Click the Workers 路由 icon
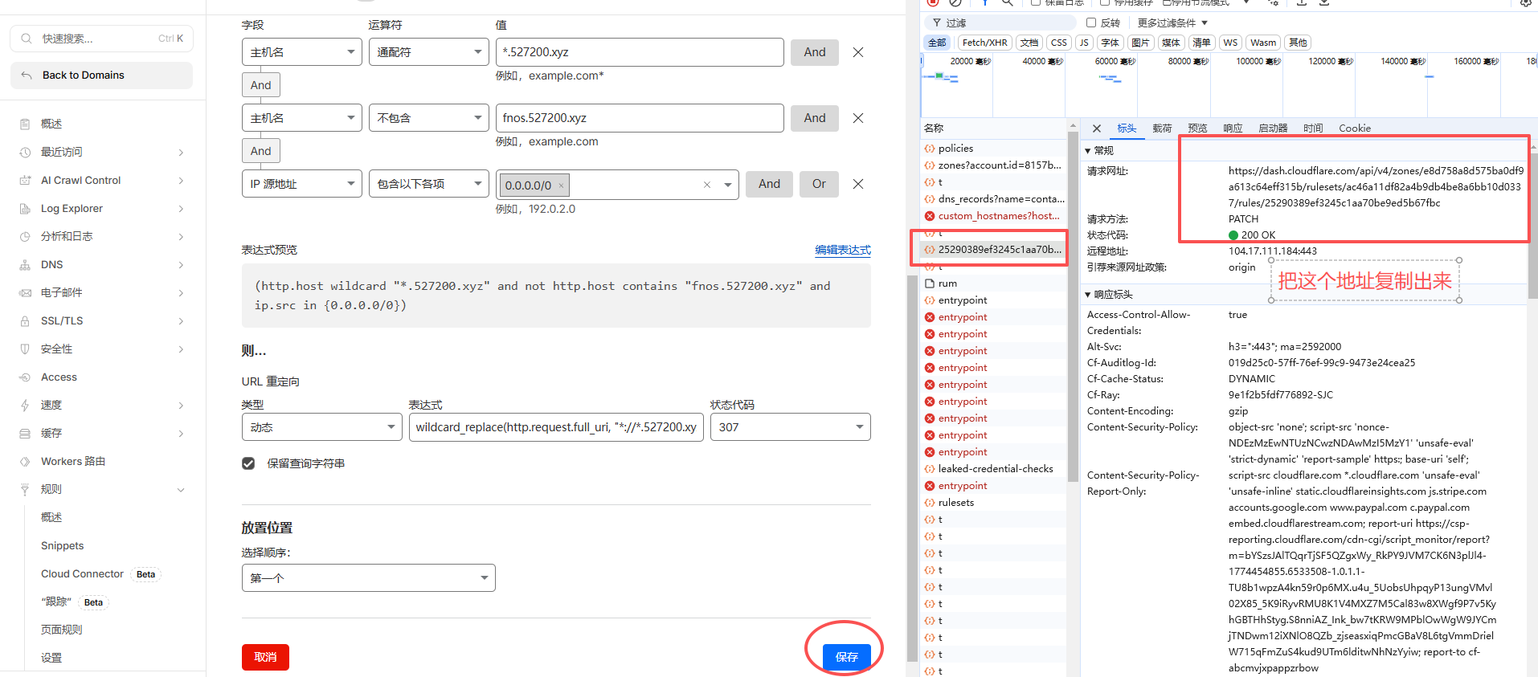 pos(25,461)
